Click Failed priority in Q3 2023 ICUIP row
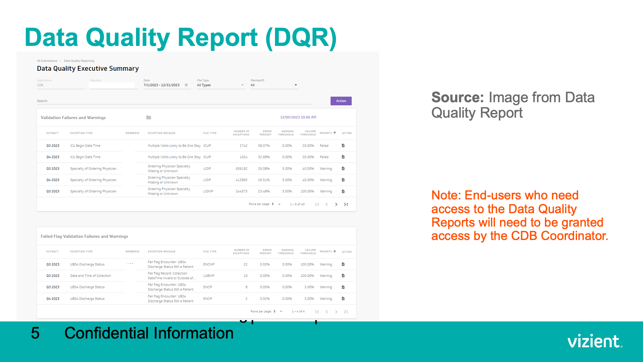The height and width of the screenshot is (362, 643). click(x=324, y=146)
